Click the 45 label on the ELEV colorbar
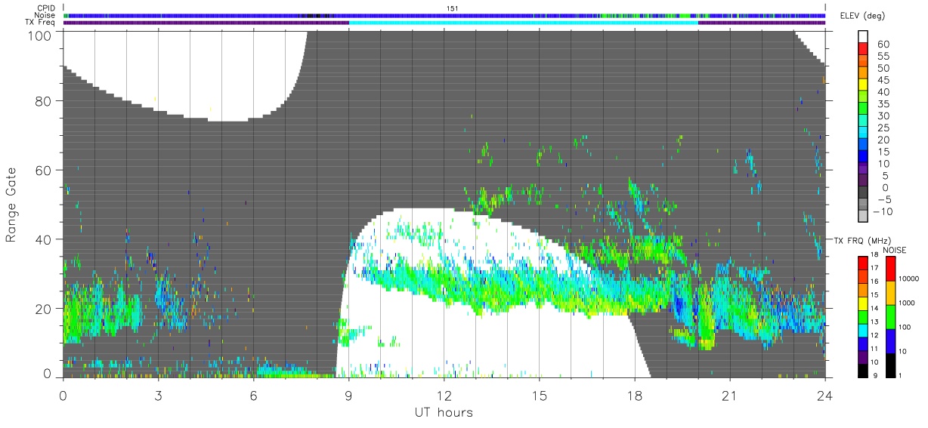928x428 pixels. [x=883, y=80]
